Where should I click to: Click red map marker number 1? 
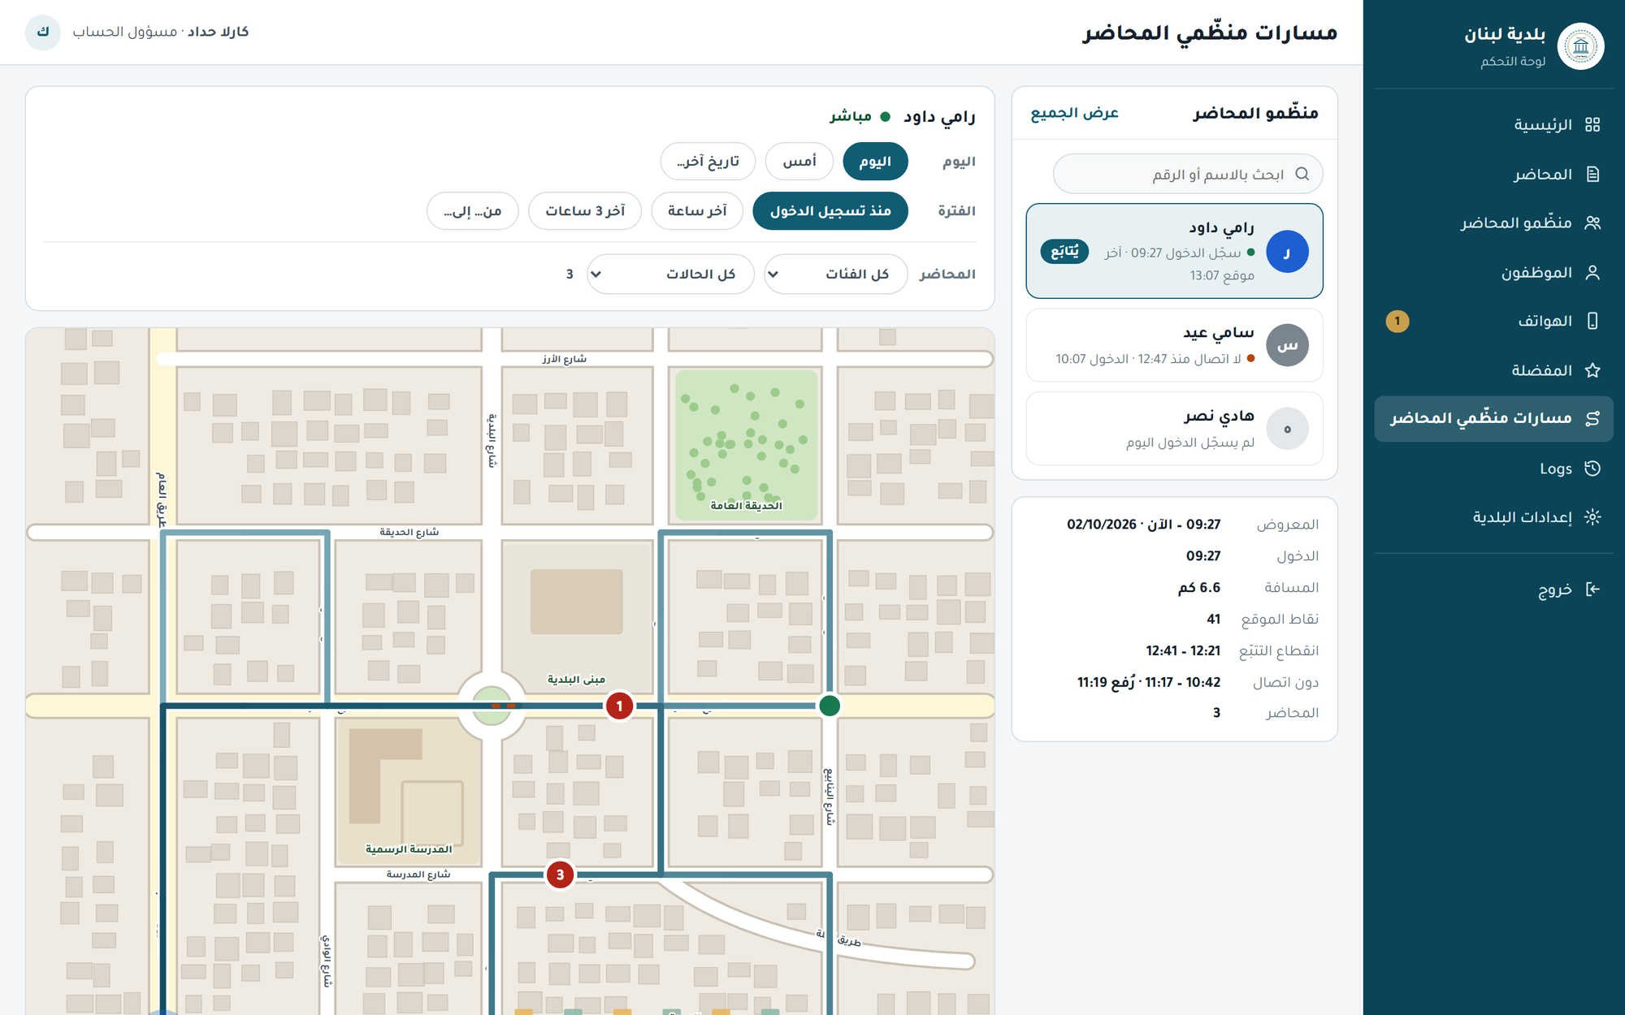(x=619, y=706)
